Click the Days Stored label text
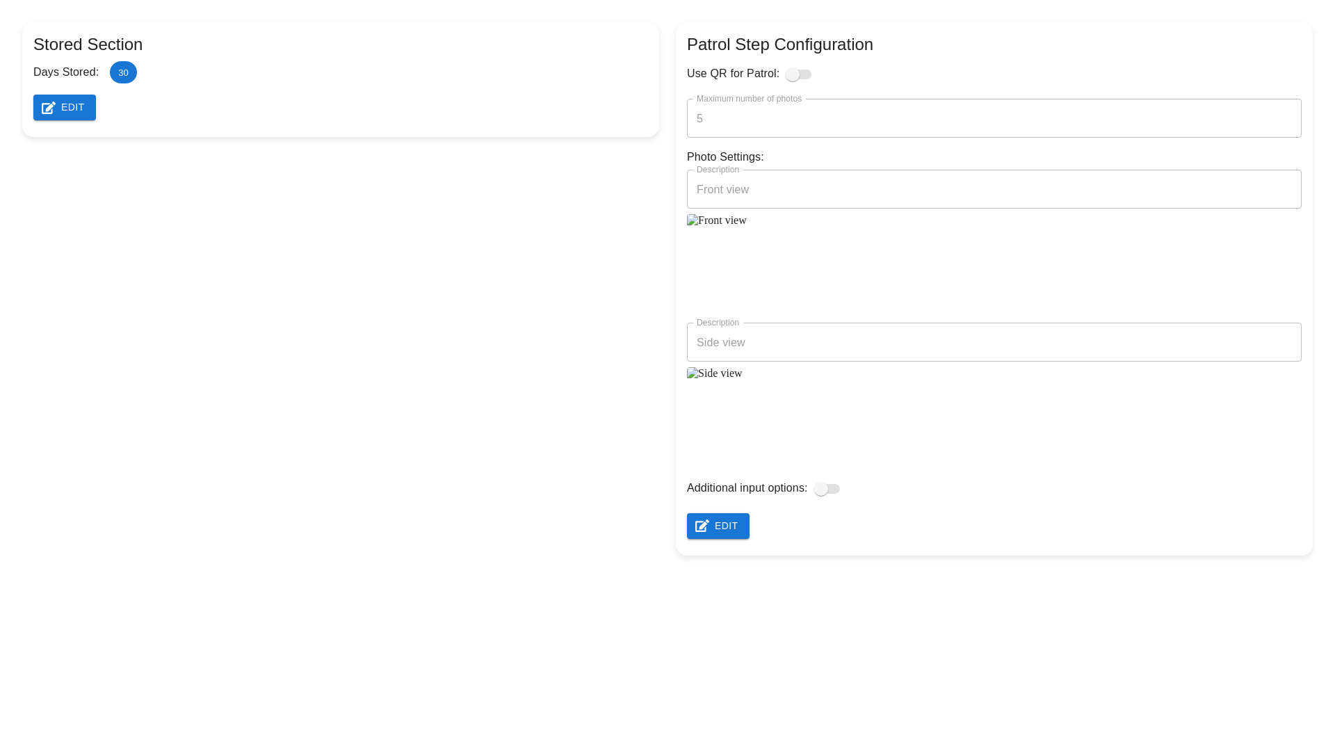 click(65, 72)
